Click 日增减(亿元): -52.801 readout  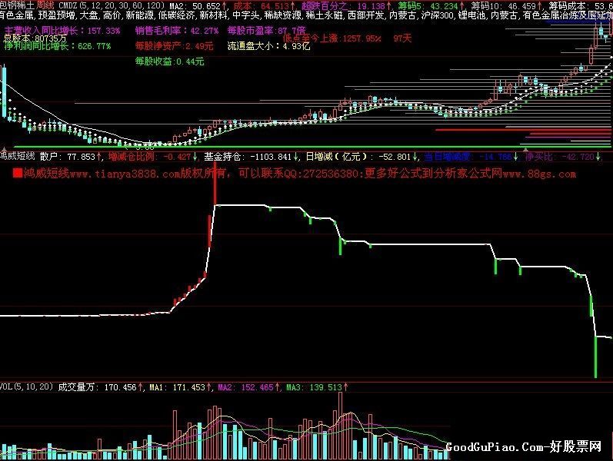tap(361, 157)
